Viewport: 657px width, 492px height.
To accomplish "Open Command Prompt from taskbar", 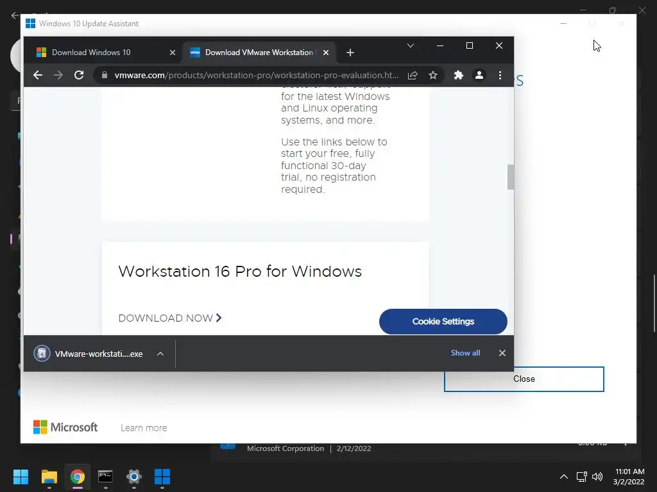I will 105,477.
